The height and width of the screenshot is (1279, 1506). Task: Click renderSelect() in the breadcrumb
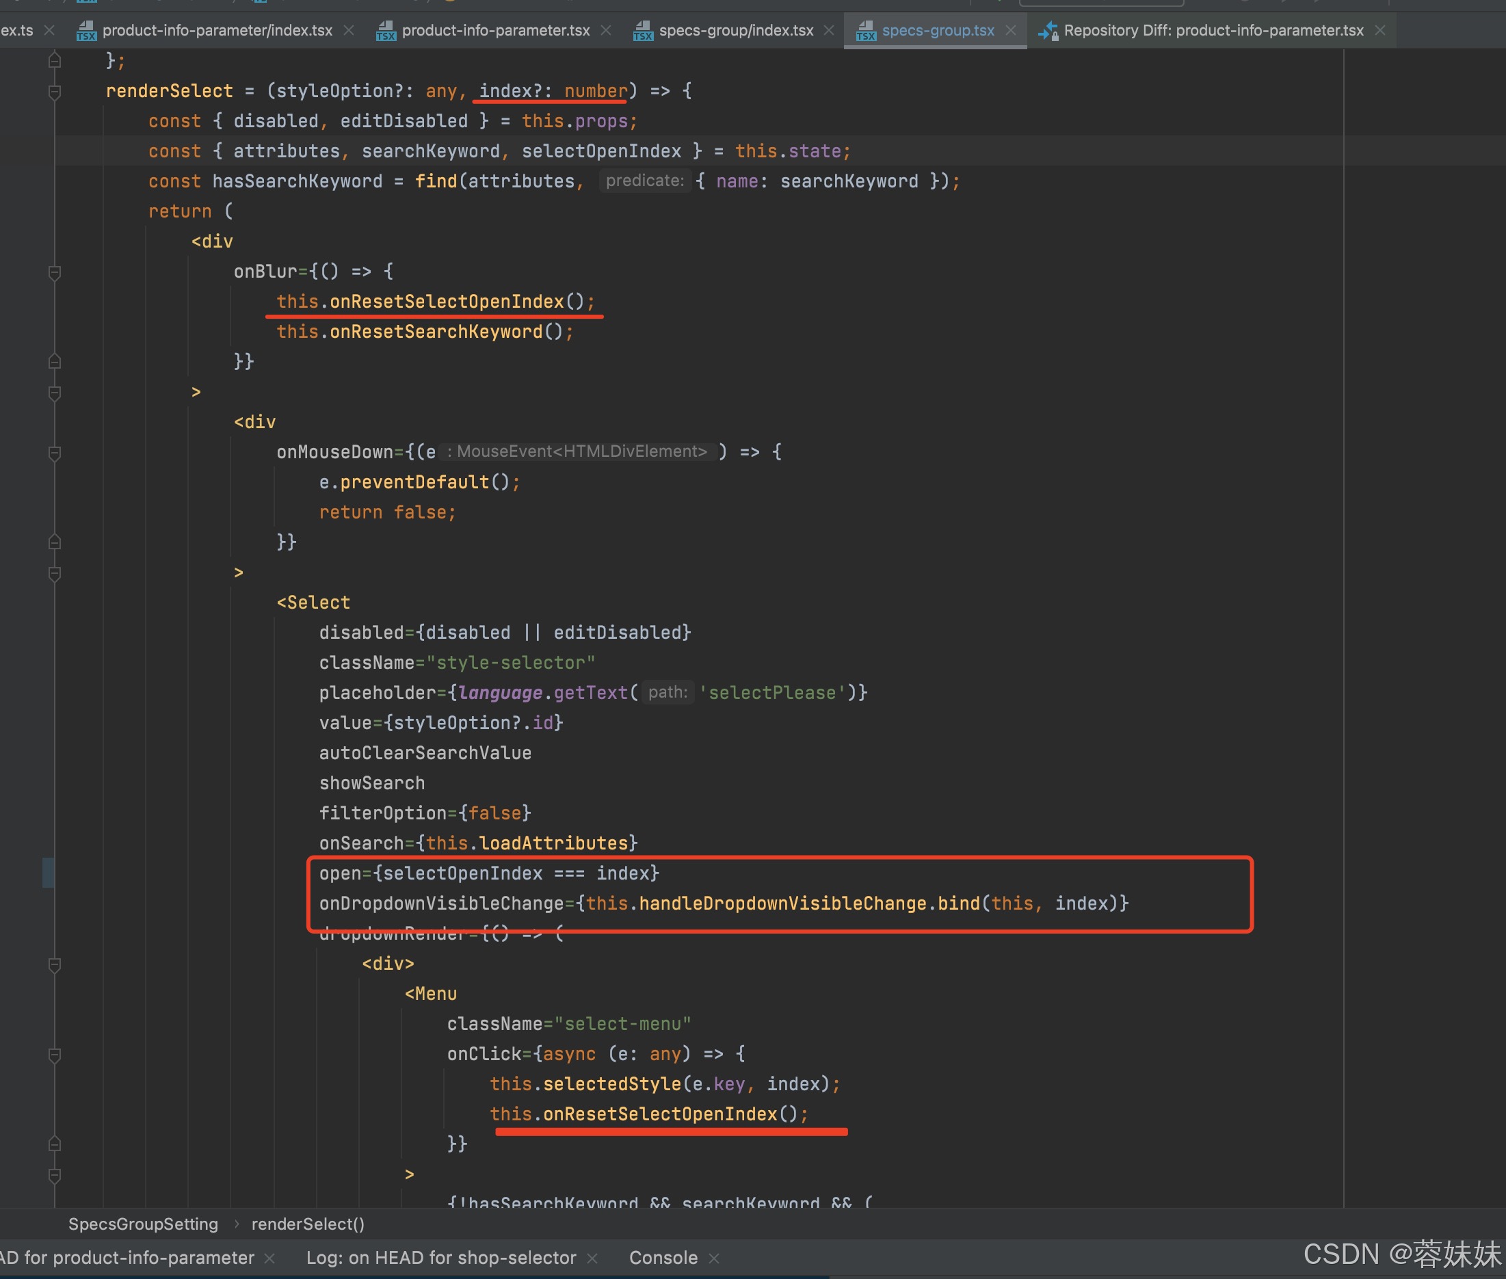[308, 1224]
